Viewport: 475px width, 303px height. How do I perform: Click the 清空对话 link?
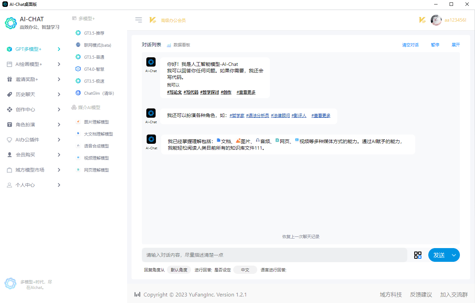[410, 45]
